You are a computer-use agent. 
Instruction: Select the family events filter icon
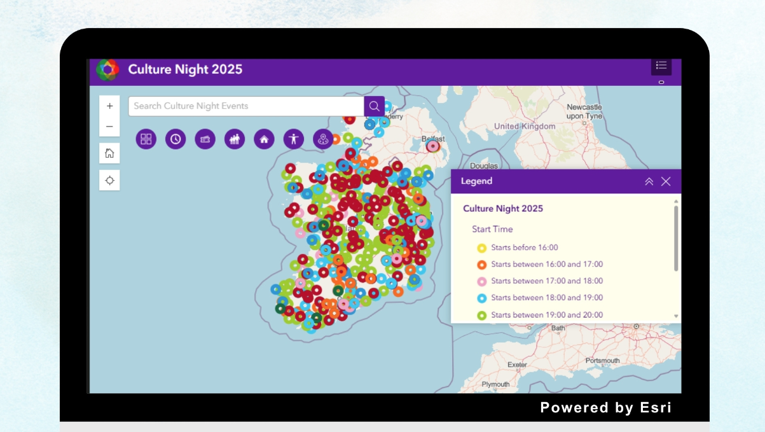234,138
